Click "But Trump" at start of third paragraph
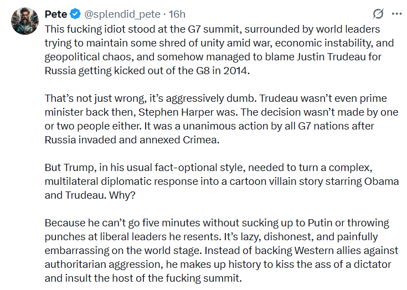 (x=68, y=168)
